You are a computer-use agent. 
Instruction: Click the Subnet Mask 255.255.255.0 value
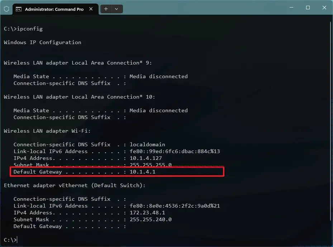coord(151,165)
